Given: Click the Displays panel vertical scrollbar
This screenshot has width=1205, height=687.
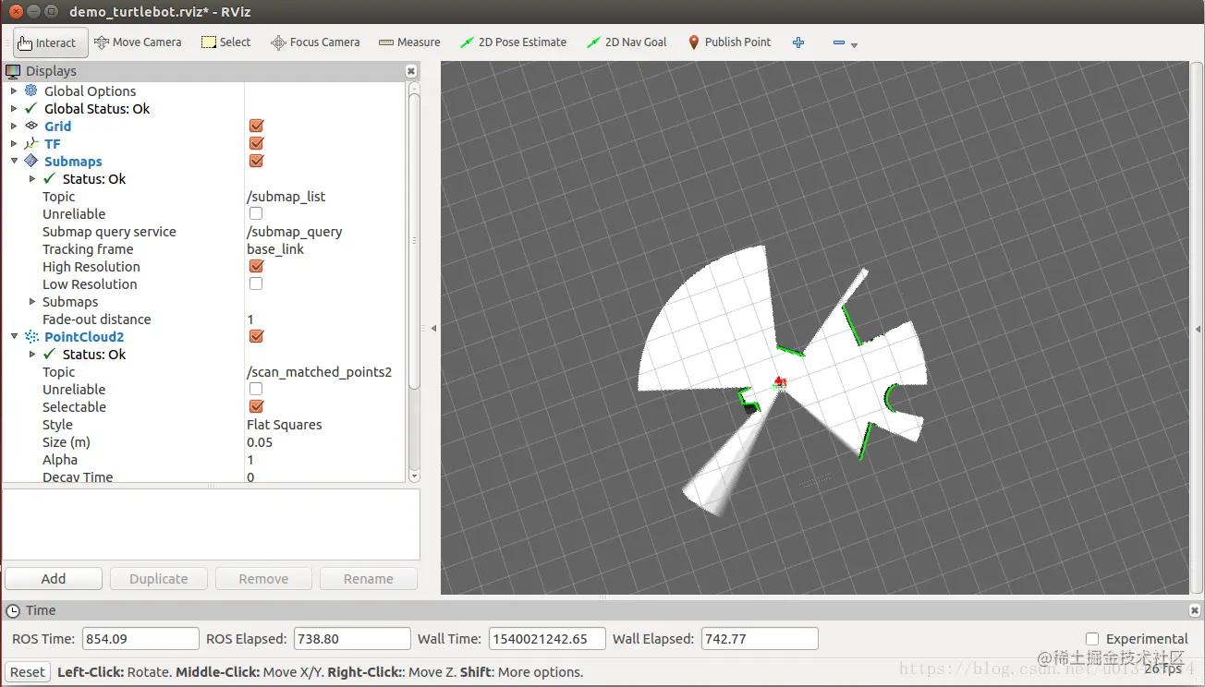Looking at the screenshot, I should click(414, 240).
